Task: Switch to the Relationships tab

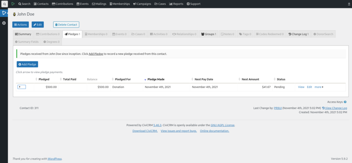Action: pyautogui.click(x=184, y=34)
